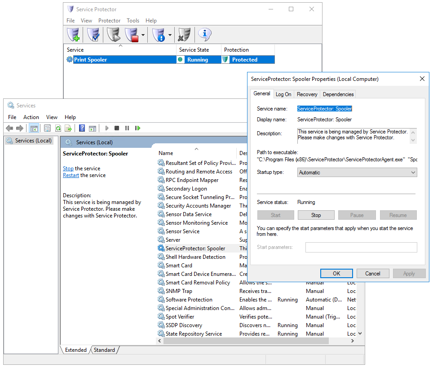Click the shield icon with red stop square
433x368 pixels.
click(x=132, y=35)
